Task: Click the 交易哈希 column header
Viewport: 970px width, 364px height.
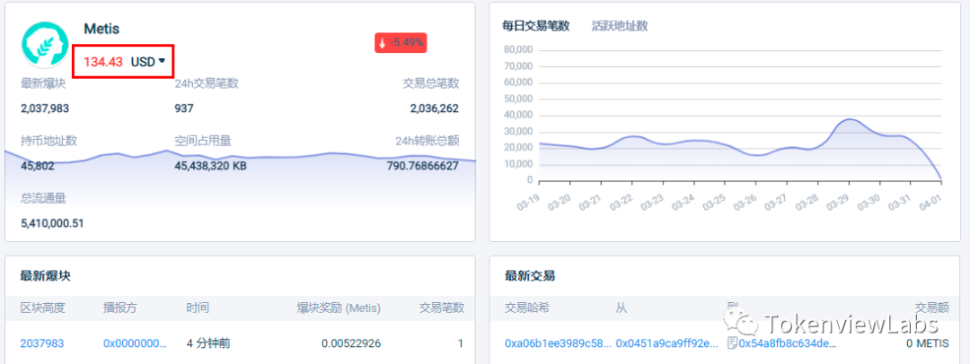Action: (x=527, y=308)
